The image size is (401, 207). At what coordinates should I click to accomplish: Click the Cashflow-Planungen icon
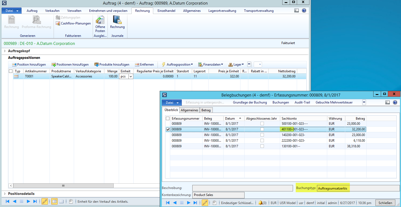pos(58,23)
